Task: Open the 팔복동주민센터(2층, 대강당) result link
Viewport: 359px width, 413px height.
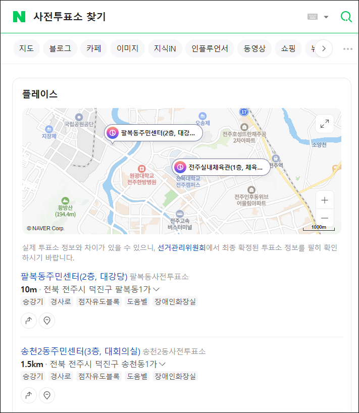Action: [x=74, y=276]
